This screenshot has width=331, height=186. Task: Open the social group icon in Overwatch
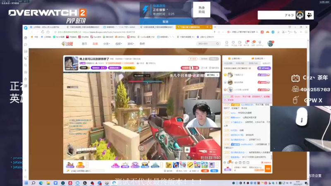tap(309, 15)
